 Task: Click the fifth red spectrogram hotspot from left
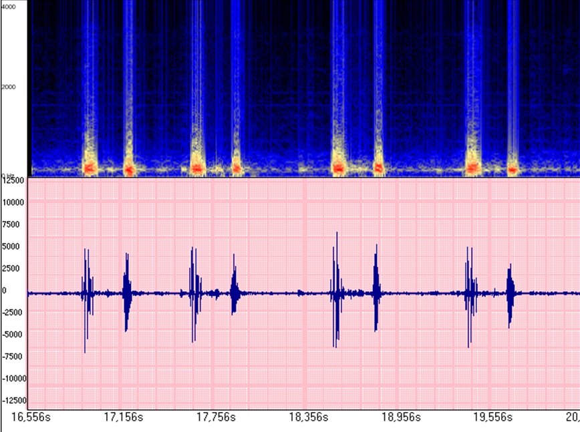[339, 168]
